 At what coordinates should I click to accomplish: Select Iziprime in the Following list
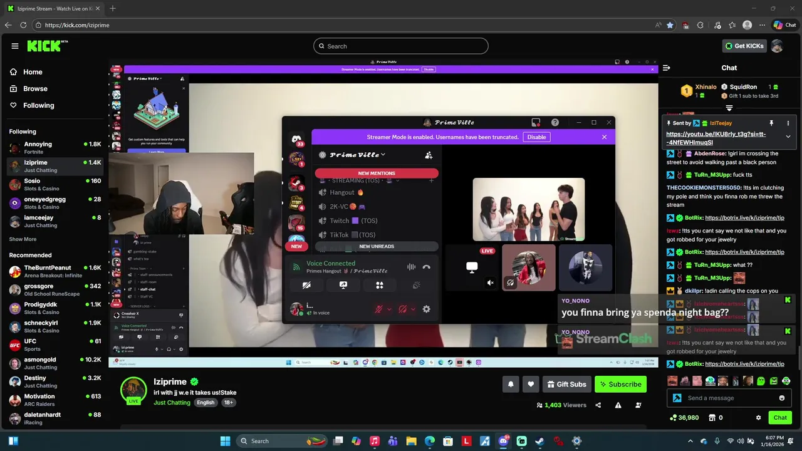coord(55,166)
